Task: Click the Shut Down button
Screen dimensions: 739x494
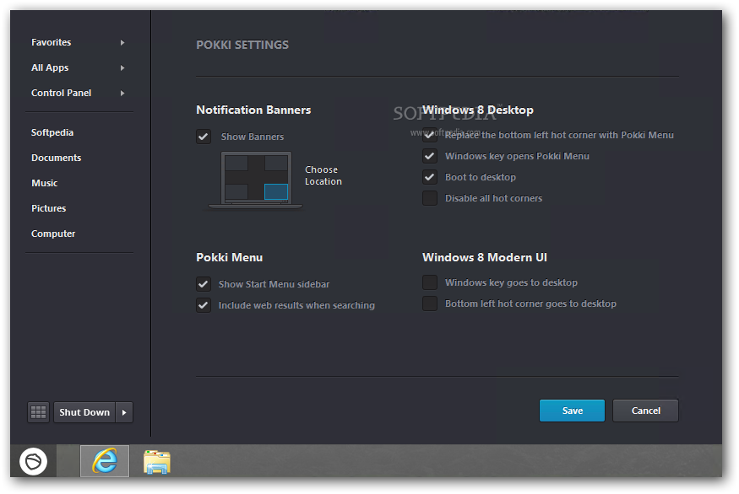Action: click(x=84, y=412)
